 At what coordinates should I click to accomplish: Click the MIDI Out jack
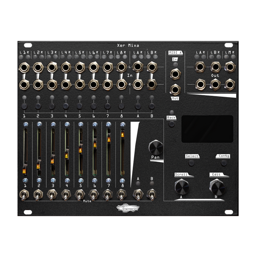(x=175, y=89)
